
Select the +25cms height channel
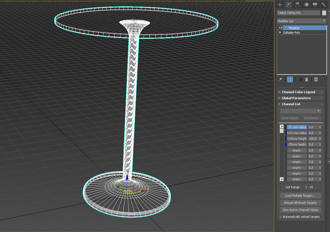click(297, 139)
